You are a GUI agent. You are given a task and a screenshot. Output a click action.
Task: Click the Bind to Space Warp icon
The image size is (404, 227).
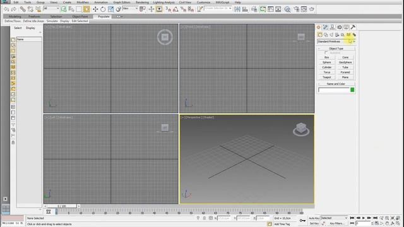tap(38, 9)
